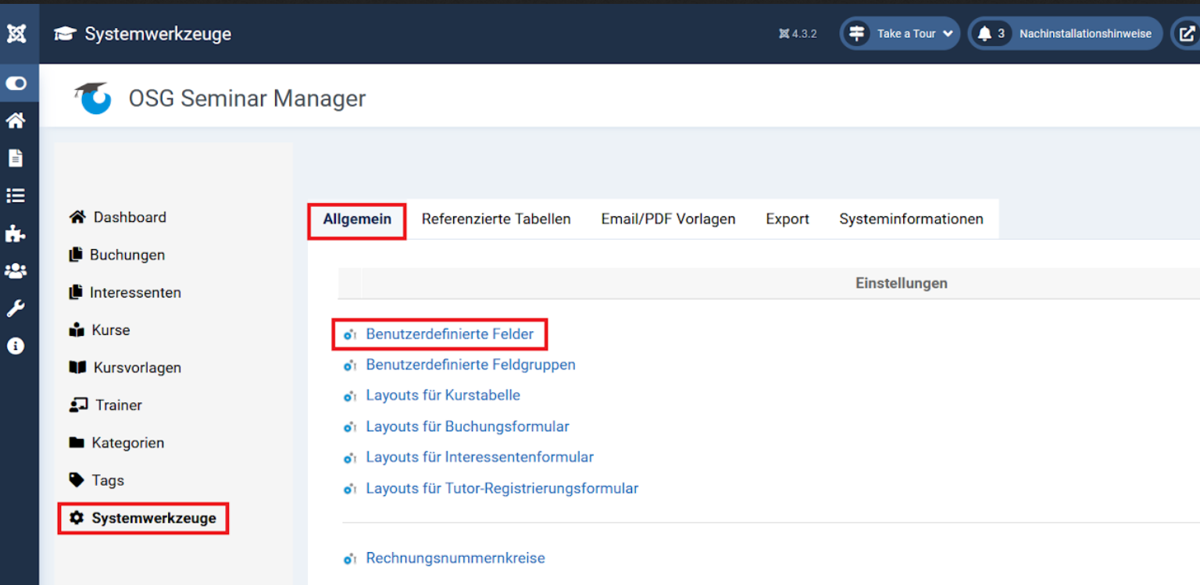
Task: Click the external link icon in header
Action: point(1186,34)
